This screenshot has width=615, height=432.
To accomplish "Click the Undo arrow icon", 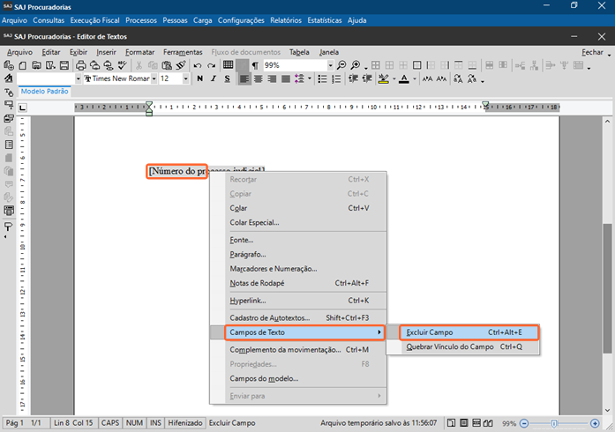I will tap(198, 65).
